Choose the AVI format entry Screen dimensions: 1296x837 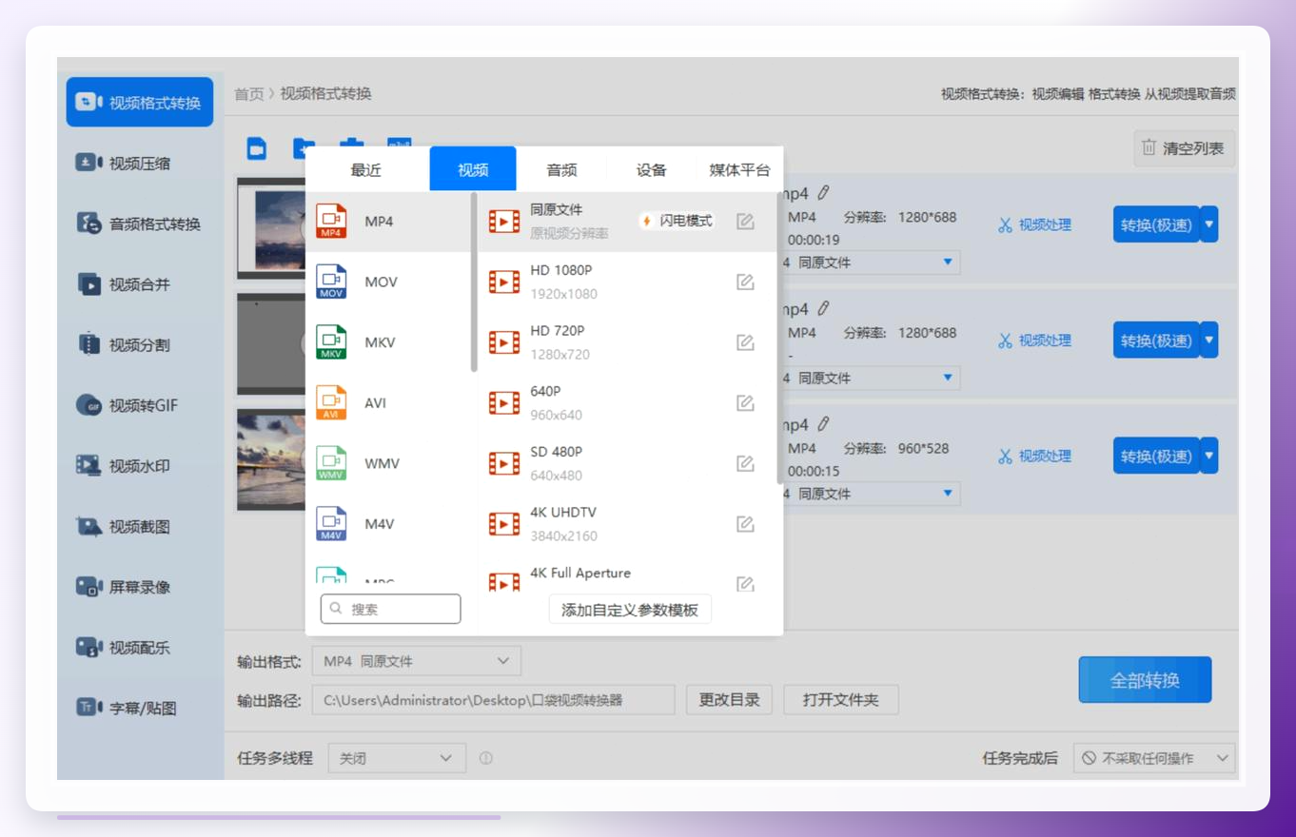pos(388,402)
